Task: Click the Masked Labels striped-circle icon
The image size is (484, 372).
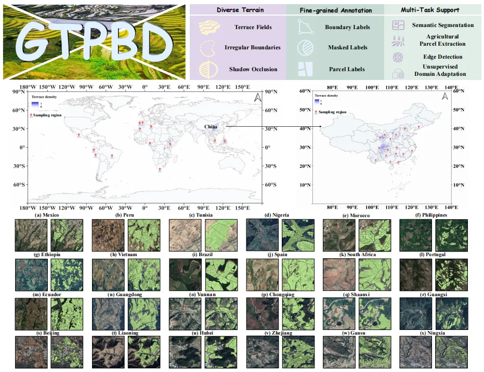Action: coord(305,48)
